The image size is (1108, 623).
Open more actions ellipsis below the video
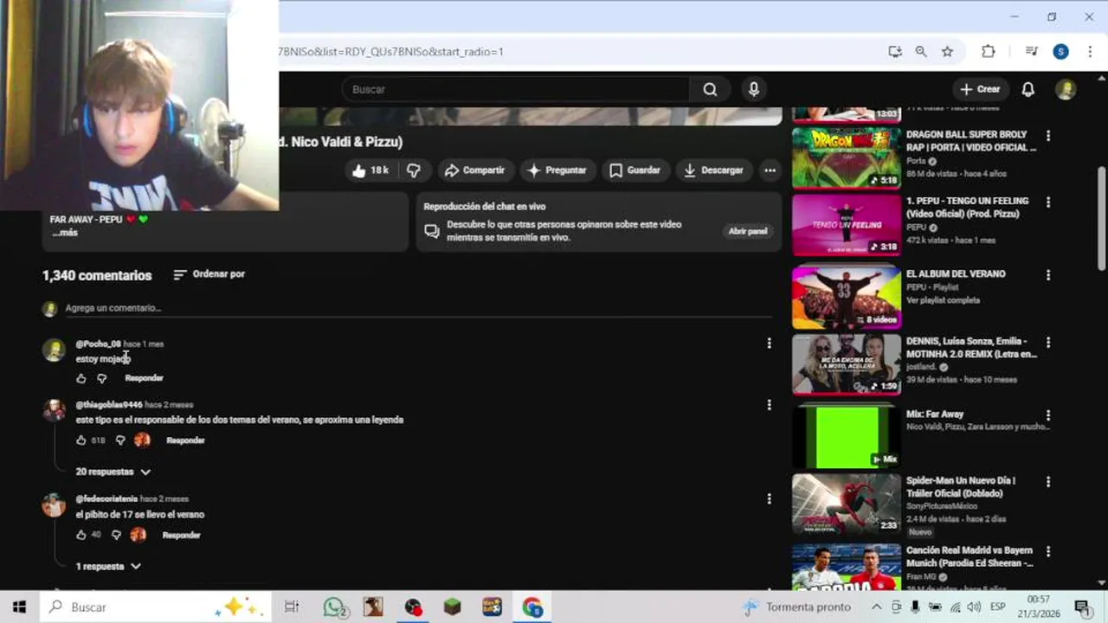pyautogui.click(x=770, y=170)
